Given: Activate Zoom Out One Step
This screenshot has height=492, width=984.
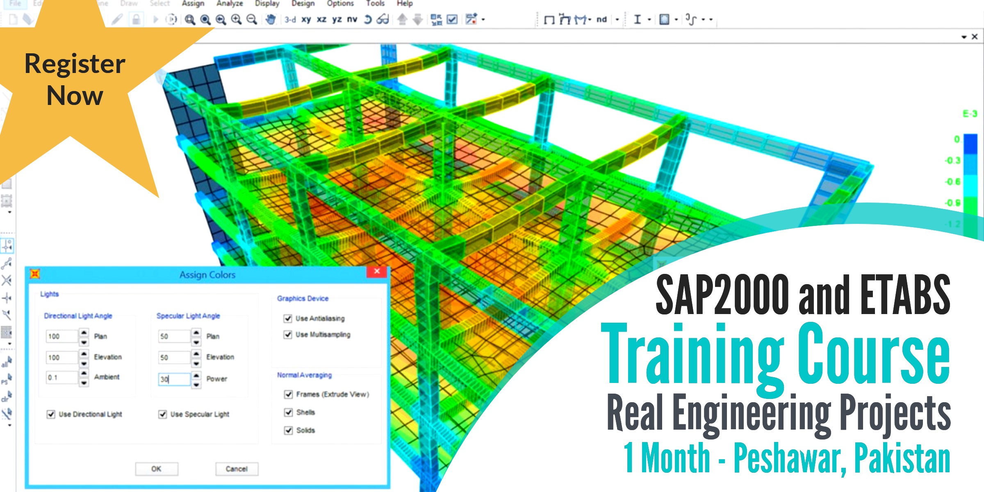Looking at the screenshot, I should click(251, 19).
